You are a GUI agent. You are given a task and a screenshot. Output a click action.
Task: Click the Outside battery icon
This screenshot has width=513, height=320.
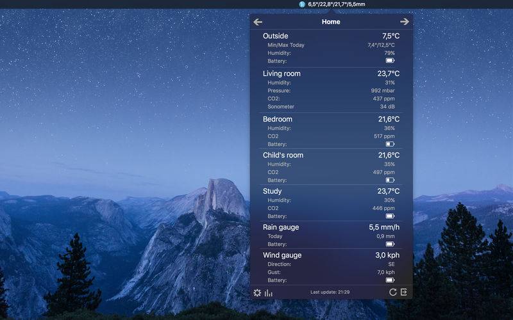coord(390,61)
